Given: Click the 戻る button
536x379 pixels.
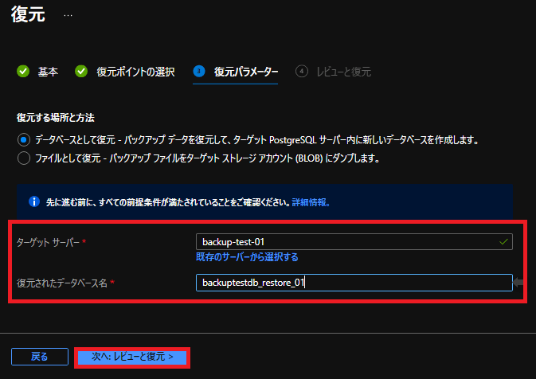Looking at the screenshot, I should pyautogui.click(x=40, y=357).
